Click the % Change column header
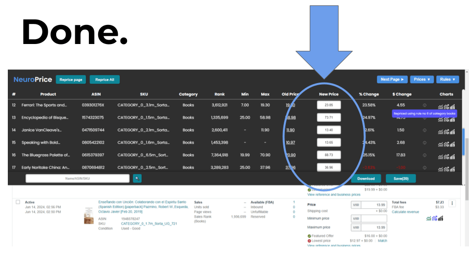Viewport: 469px width, 264px height. click(369, 94)
